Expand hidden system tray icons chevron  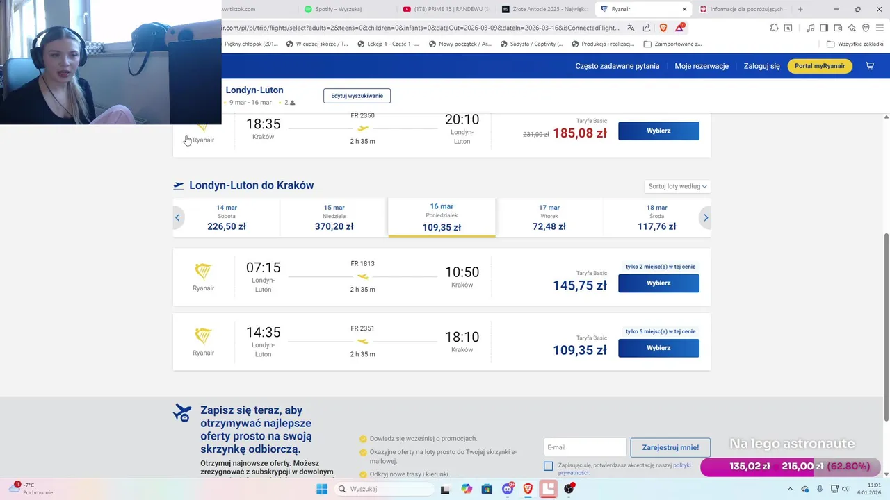(x=789, y=489)
